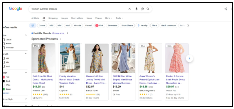Apply the Casual filter chip
This screenshot has height=109, width=234.
42,25
